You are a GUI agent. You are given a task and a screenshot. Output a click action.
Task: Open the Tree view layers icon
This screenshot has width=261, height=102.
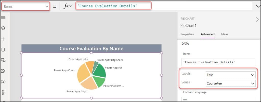click(x=3, y=28)
